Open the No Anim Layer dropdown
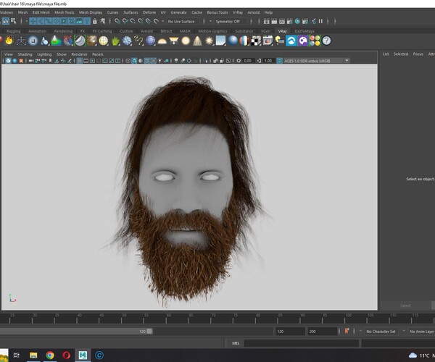Image resolution: width=435 pixels, height=362 pixels. tap(422, 332)
